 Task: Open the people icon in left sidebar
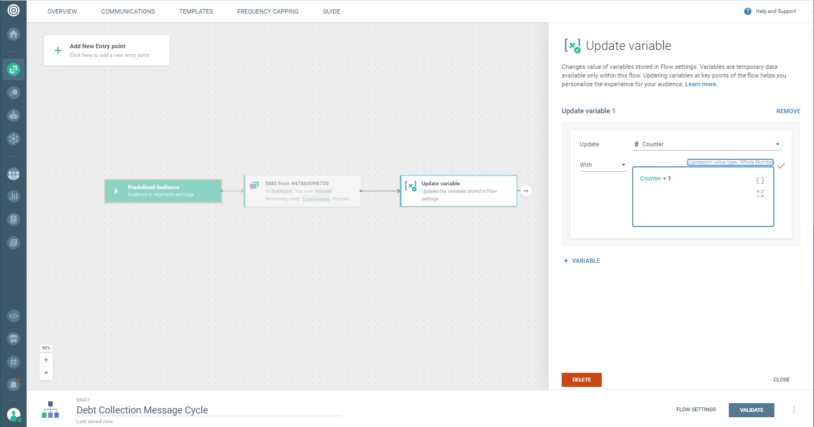(x=14, y=174)
